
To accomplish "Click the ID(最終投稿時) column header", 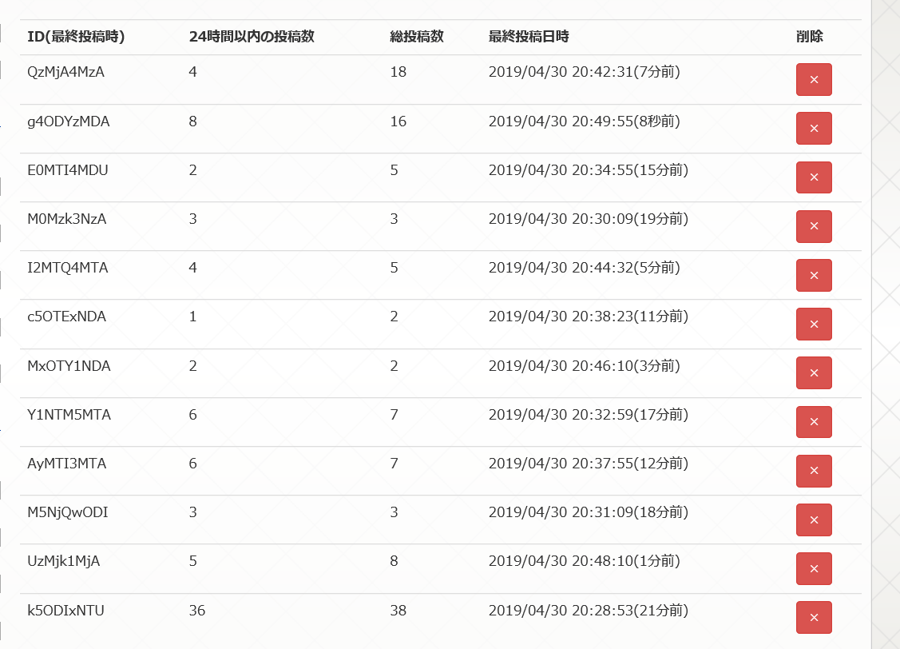I will pos(76,37).
